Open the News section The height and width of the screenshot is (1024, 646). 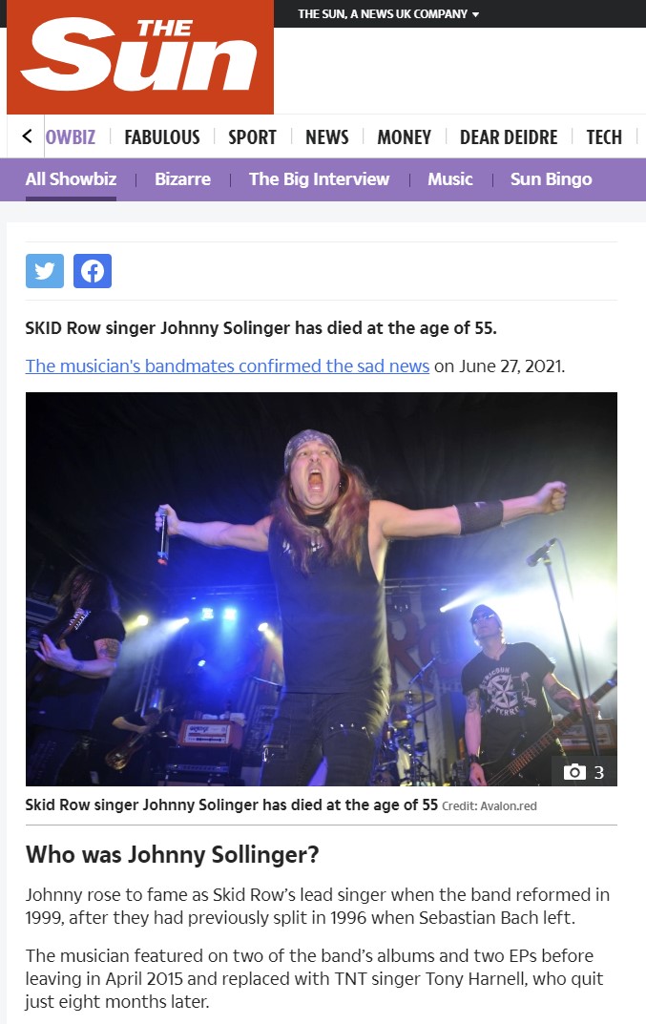point(327,137)
